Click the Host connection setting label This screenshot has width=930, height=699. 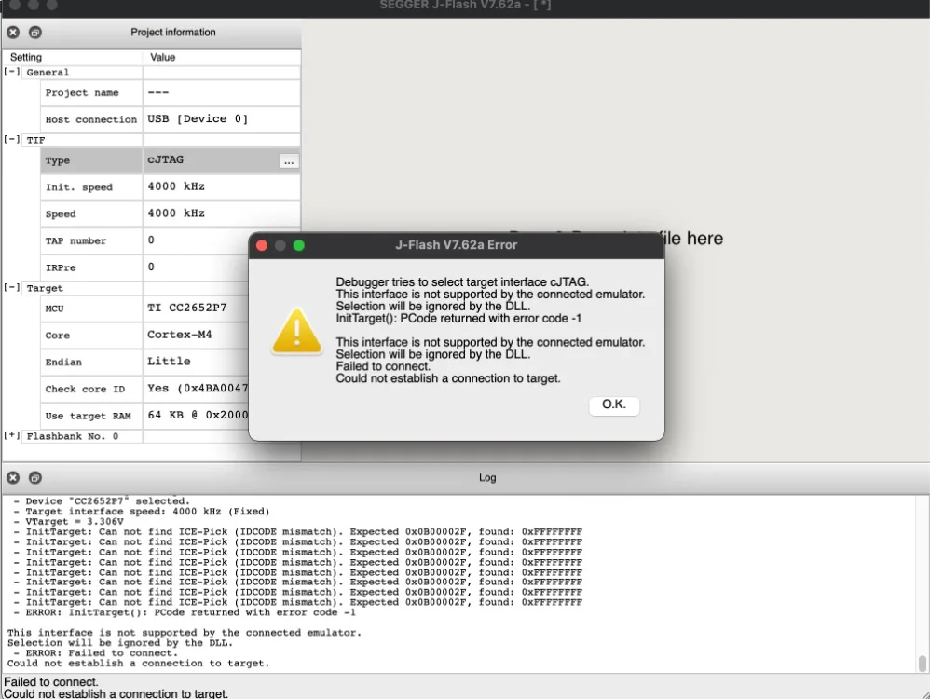pos(90,120)
